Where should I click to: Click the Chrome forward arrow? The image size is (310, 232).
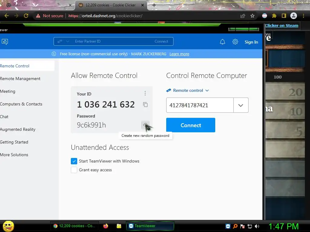tap(16, 16)
